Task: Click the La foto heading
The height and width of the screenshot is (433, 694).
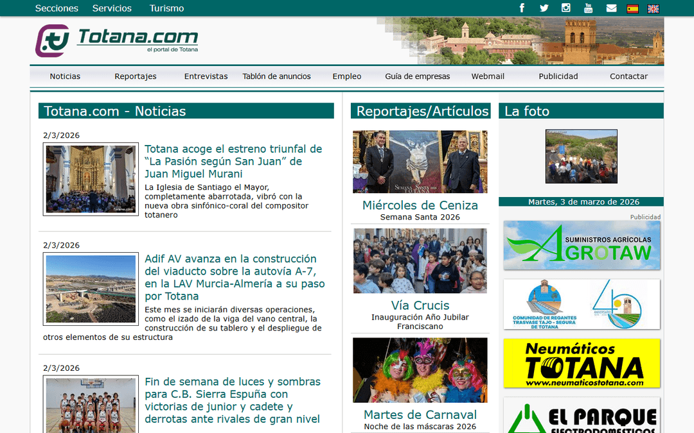Action: pyautogui.click(x=581, y=111)
